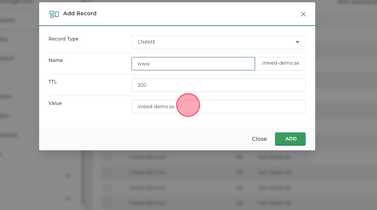Tick the topmost row checkbox below dialog

(108, 157)
